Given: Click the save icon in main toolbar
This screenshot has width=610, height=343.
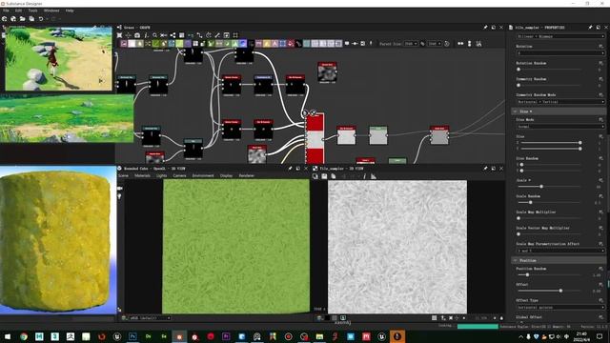Looking at the screenshot, I should pyautogui.click(x=31, y=19).
